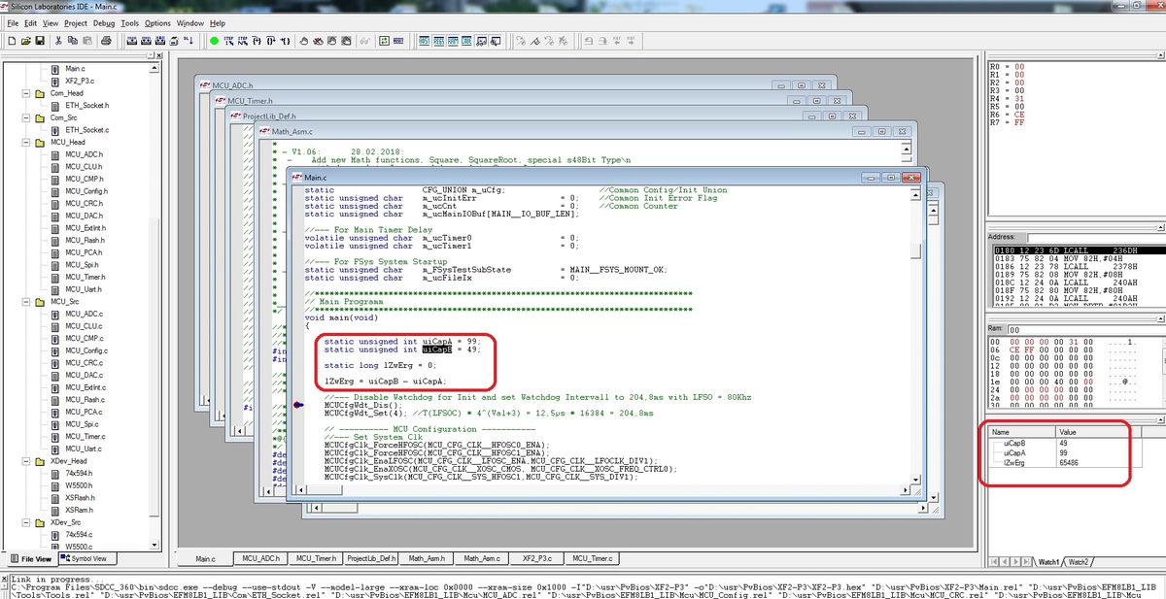
Task: Collapse the Com_Head folder
Action: [26, 93]
